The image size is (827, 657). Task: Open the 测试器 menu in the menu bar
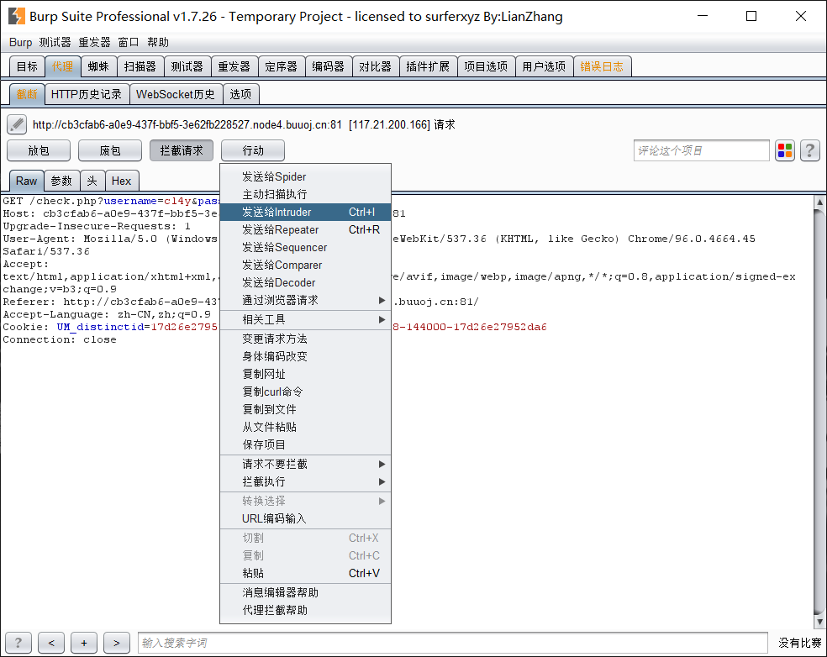(x=55, y=42)
